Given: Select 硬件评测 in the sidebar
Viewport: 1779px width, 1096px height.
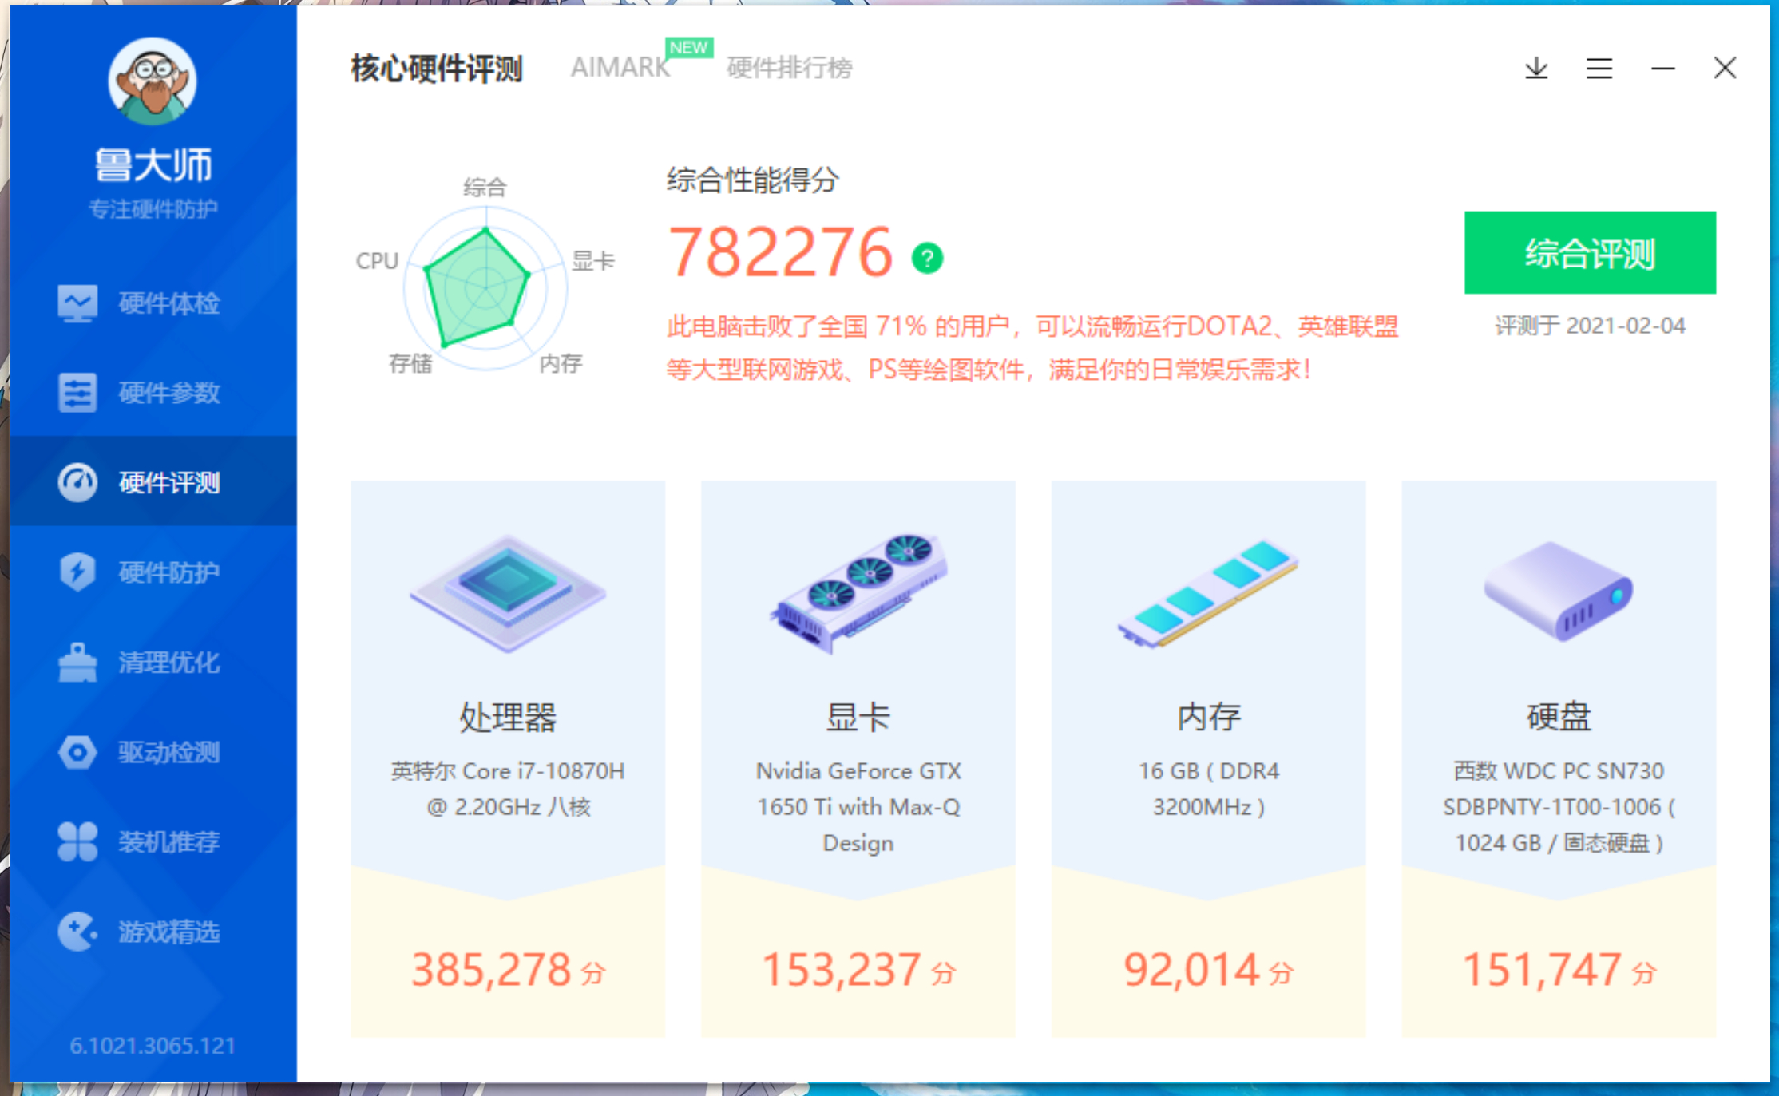Looking at the screenshot, I should point(153,482).
